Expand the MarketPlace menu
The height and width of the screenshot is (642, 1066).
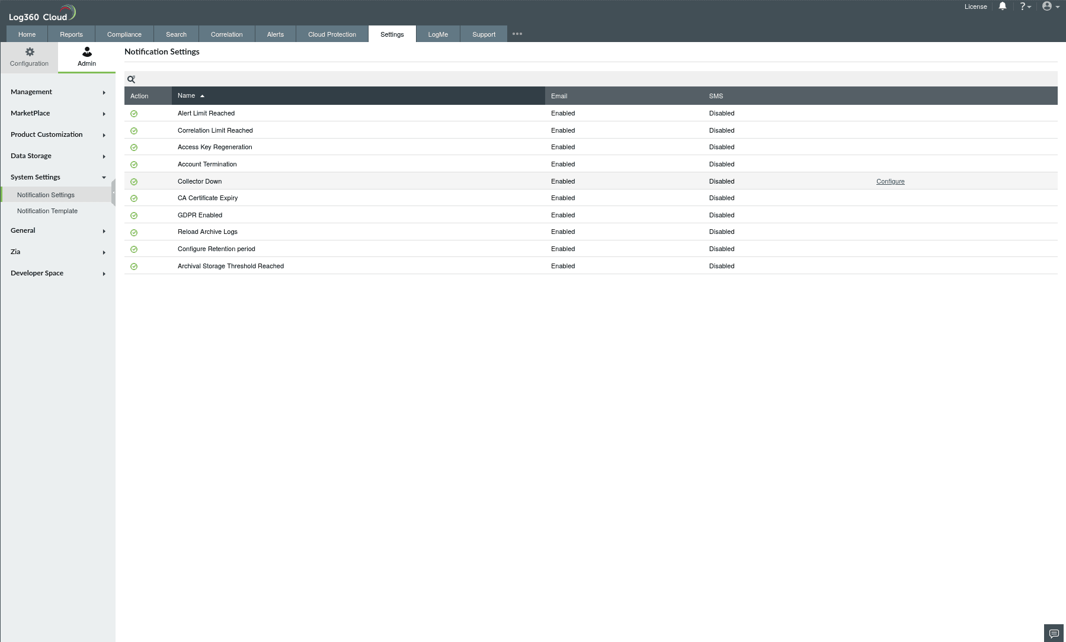57,113
